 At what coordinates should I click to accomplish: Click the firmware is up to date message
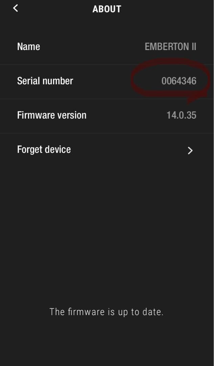[106, 312]
